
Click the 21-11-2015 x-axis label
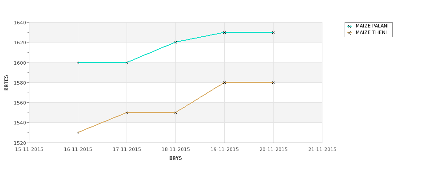(x=322, y=150)
